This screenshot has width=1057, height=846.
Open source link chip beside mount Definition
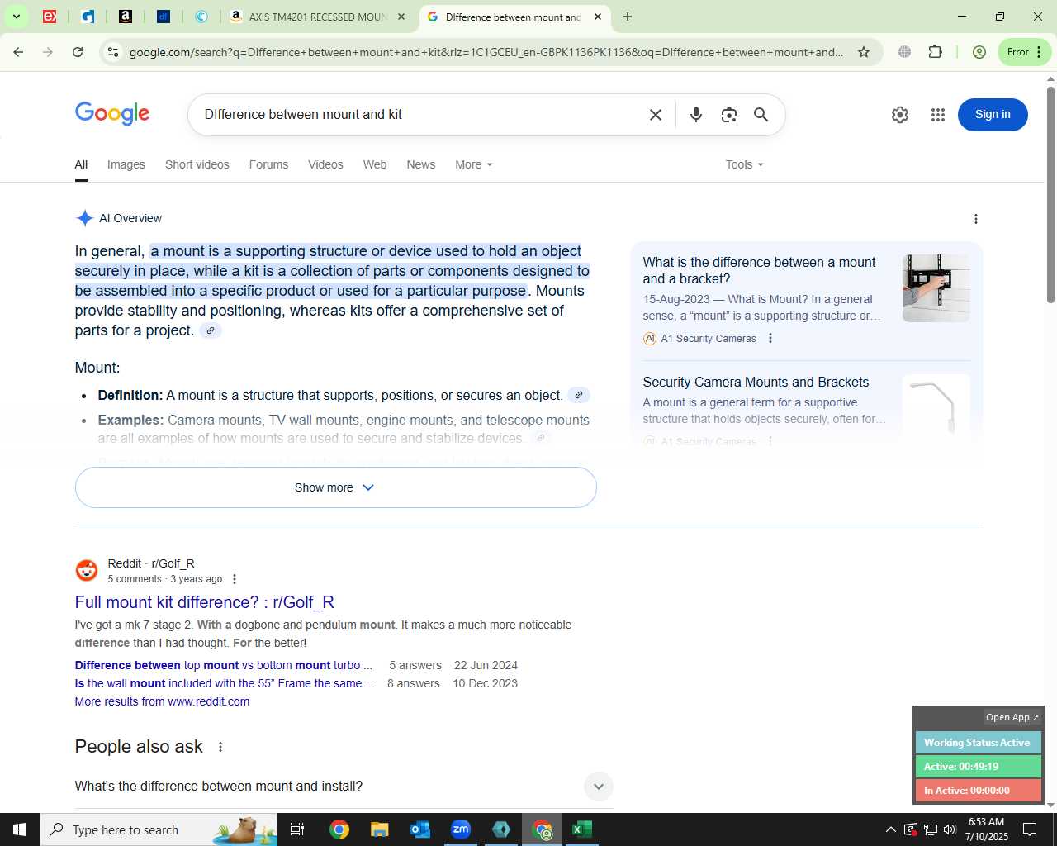(x=579, y=395)
